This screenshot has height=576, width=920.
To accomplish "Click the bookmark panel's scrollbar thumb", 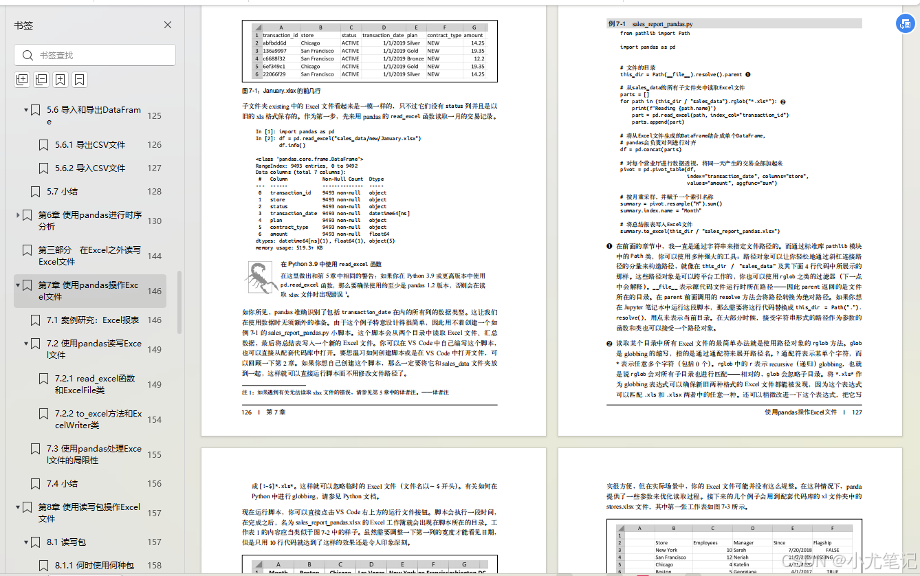I will coord(179,304).
